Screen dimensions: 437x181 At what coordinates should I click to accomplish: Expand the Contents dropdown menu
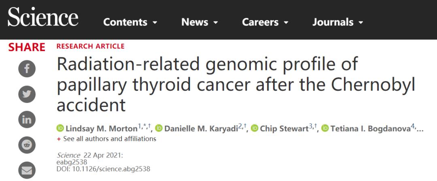pyautogui.click(x=130, y=22)
